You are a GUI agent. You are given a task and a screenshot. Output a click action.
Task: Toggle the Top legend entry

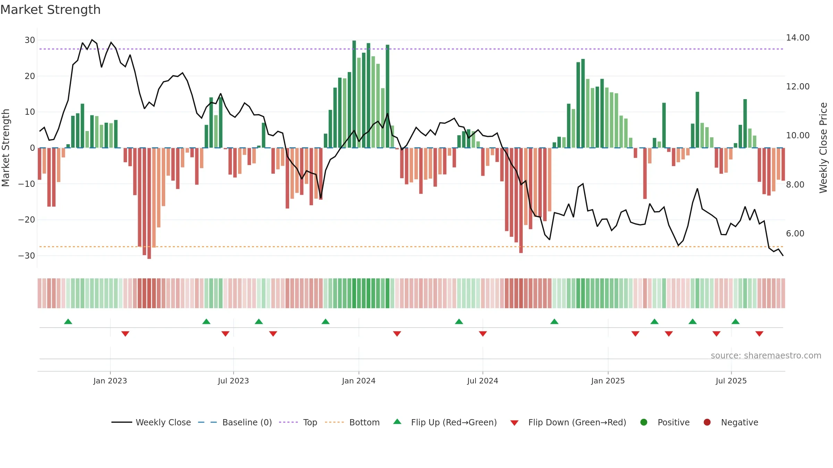pyautogui.click(x=298, y=422)
